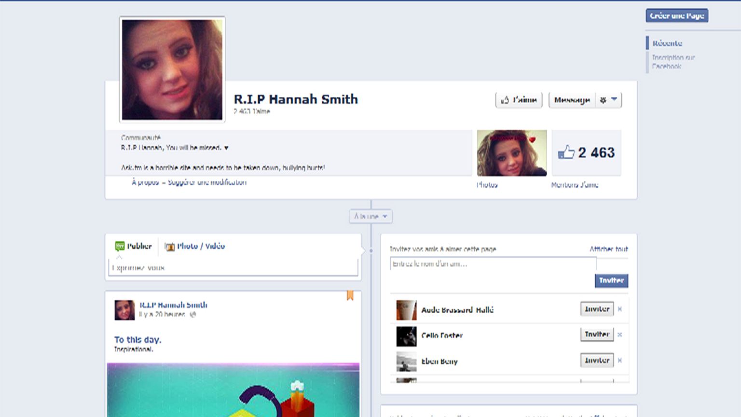Click the Mentions J'aime label
This screenshot has height=417, width=741.
[575, 185]
